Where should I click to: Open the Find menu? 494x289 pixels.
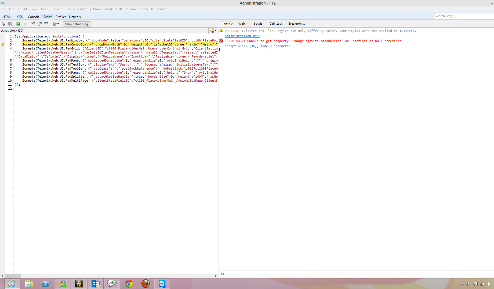click(x=12, y=9)
